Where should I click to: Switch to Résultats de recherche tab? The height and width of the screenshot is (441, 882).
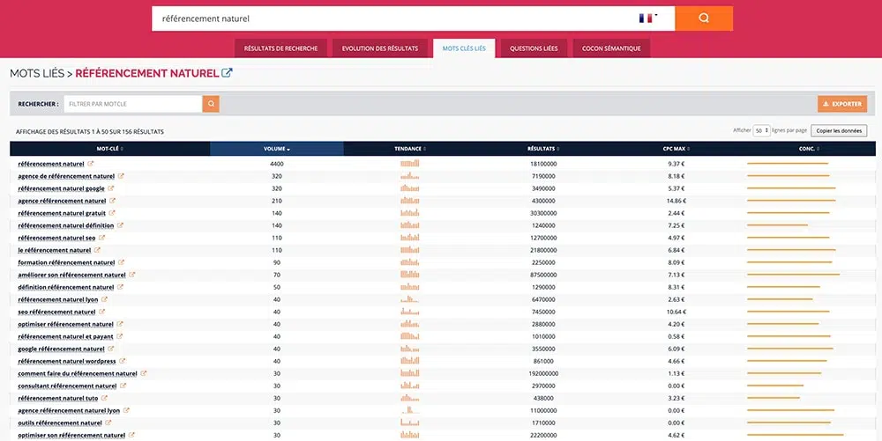pyautogui.click(x=280, y=48)
